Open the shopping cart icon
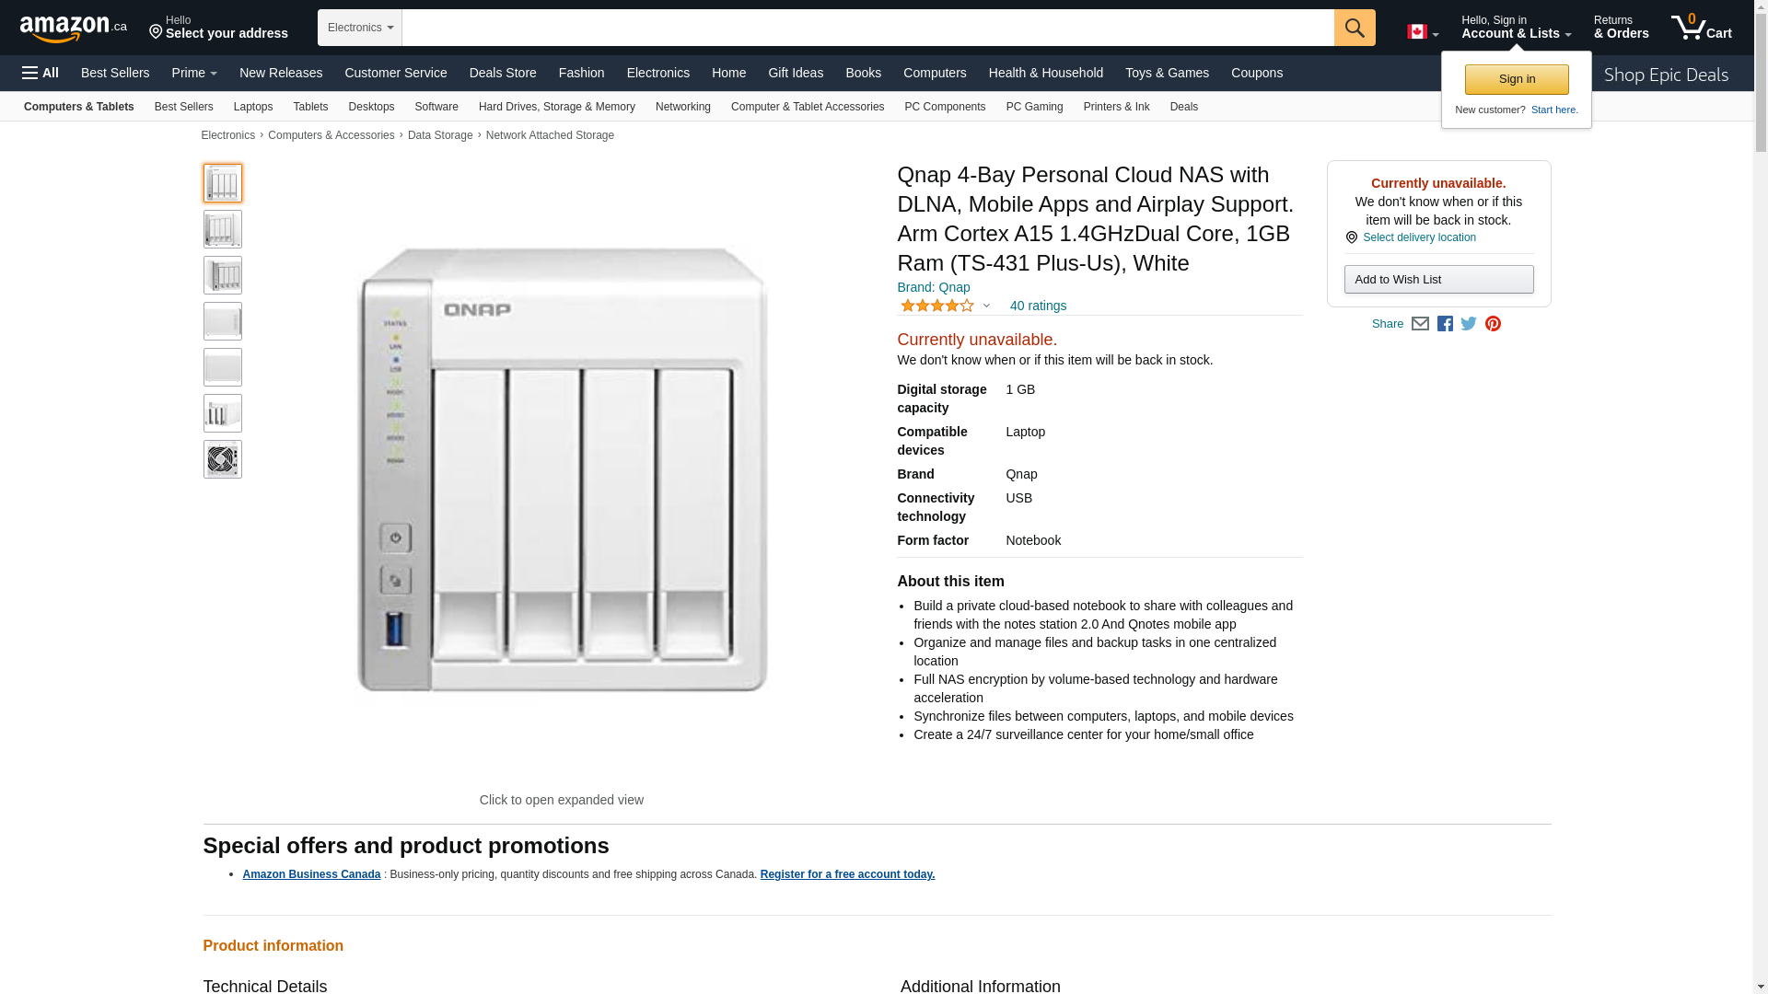 pyautogui.click(x=1701, y=28)
